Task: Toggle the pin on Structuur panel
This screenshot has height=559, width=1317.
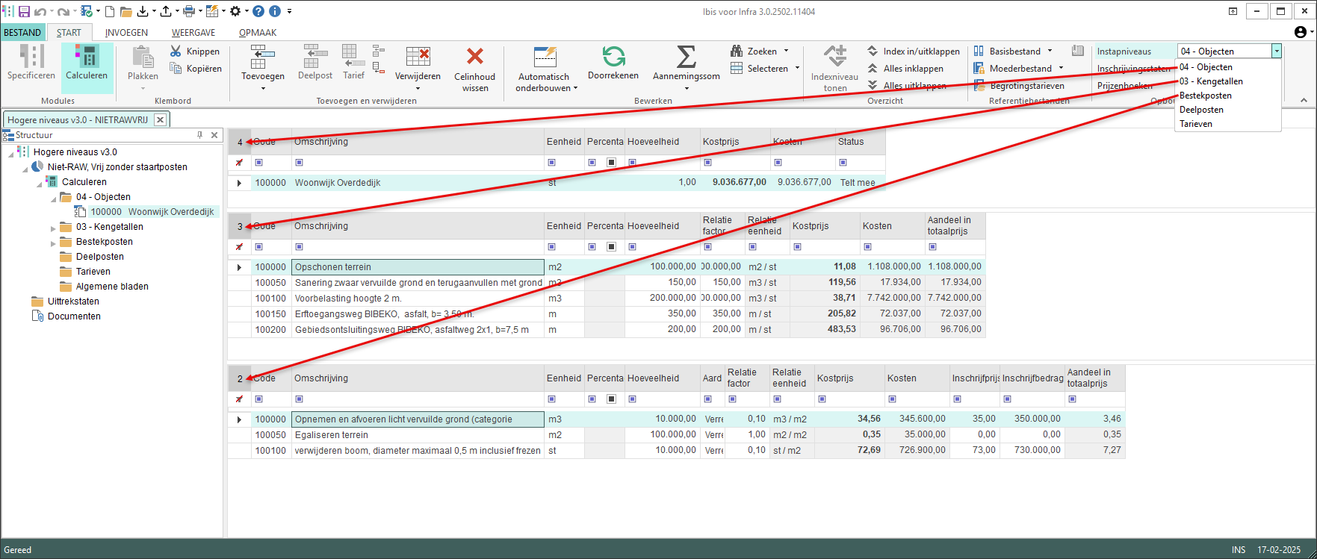Action: [x=199, y=135]
